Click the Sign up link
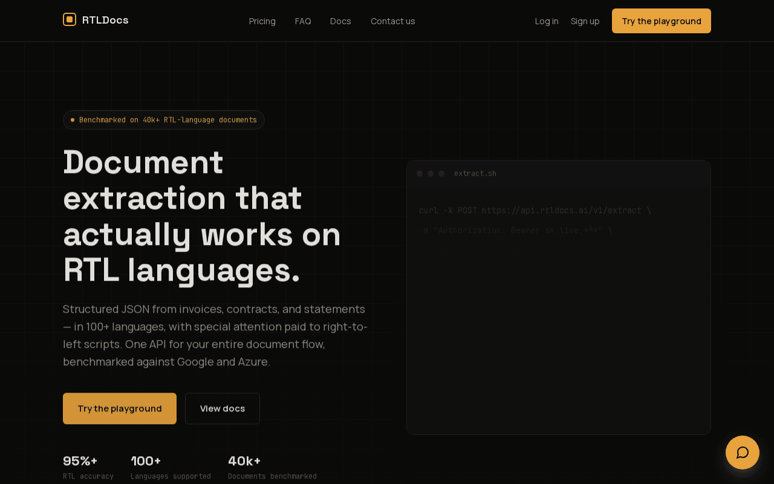 click(585, 21)
